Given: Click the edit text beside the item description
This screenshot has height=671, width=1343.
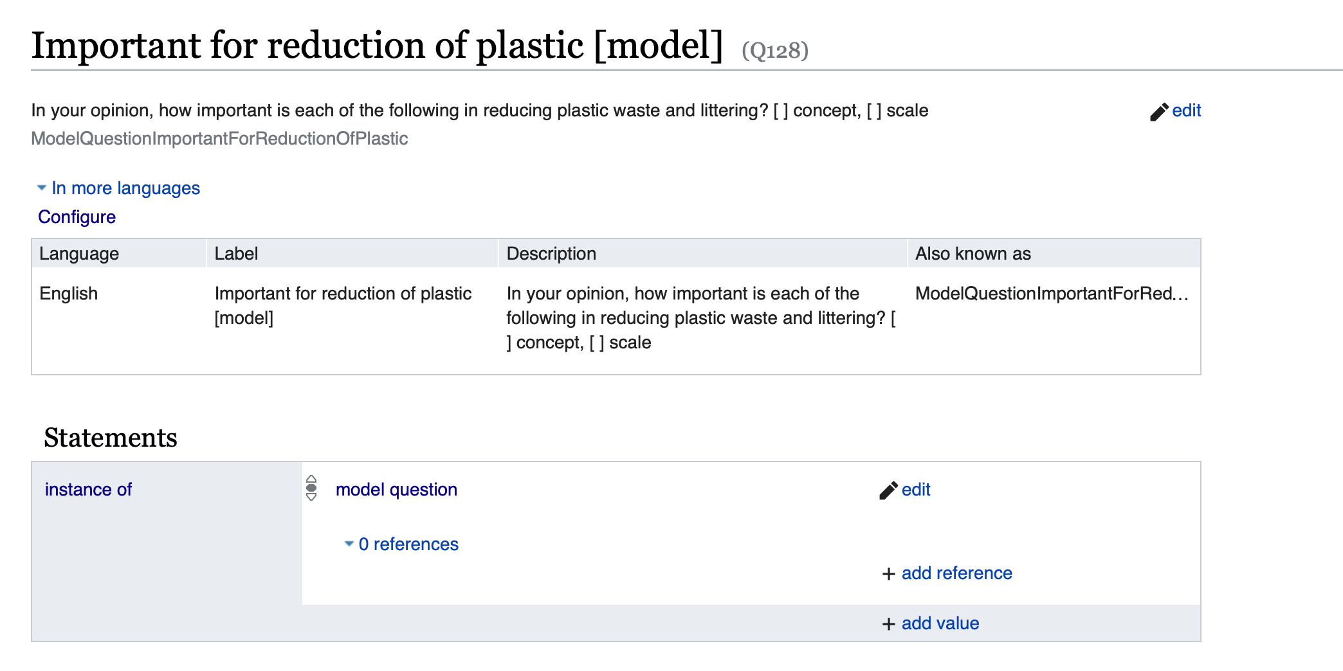Looking at the screenshot, I should pos(1186,111).
